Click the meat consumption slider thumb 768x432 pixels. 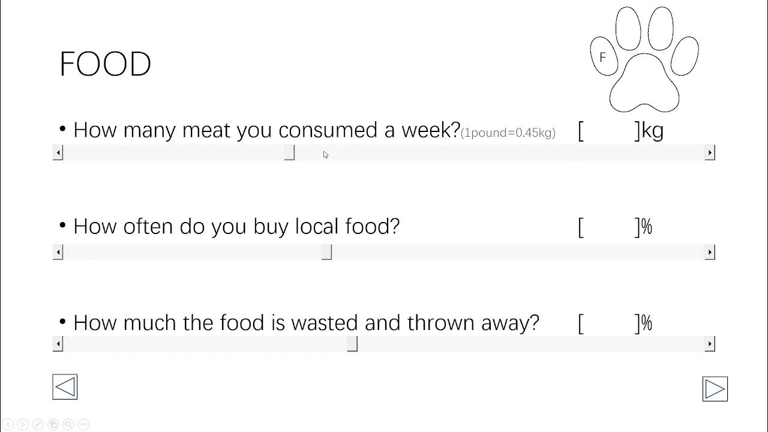[x=289, y=153]
